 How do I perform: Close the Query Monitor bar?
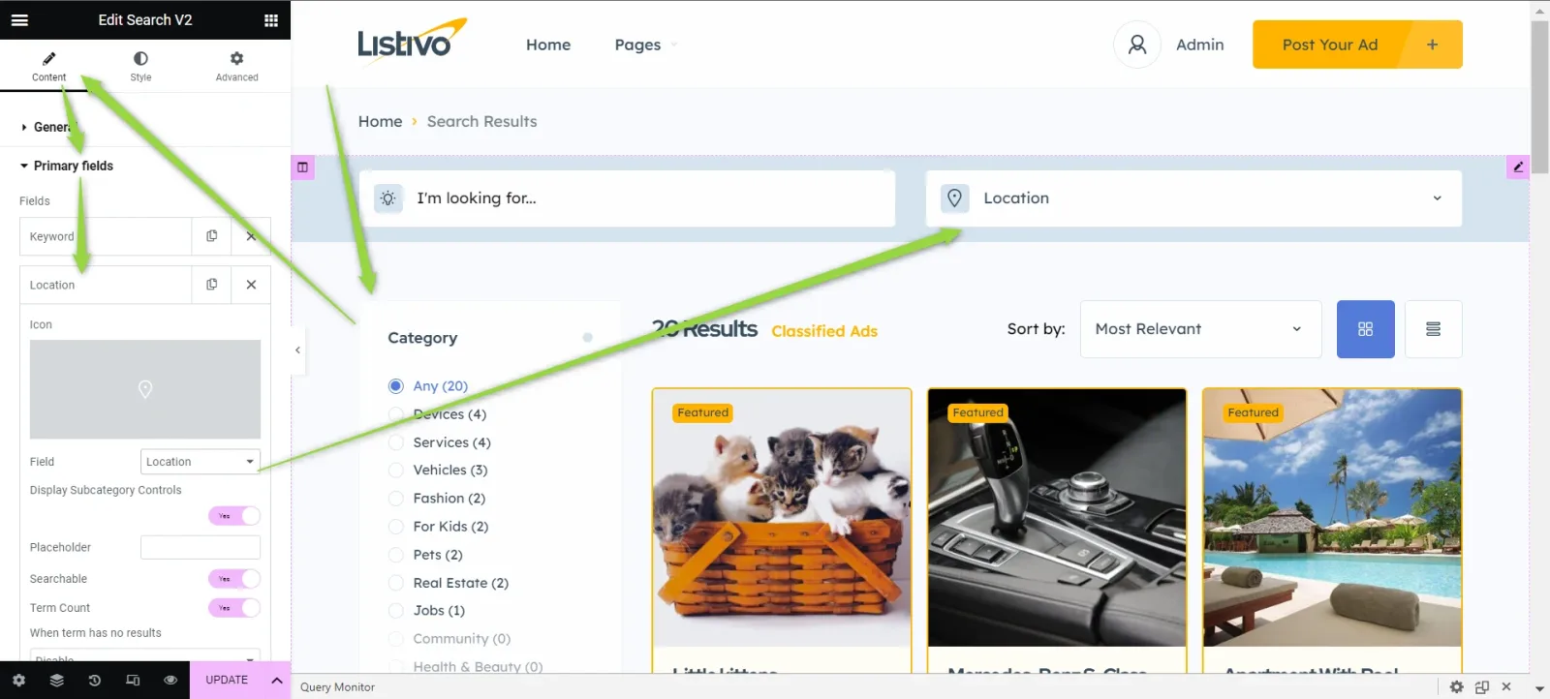click(x=1506, y=686)
